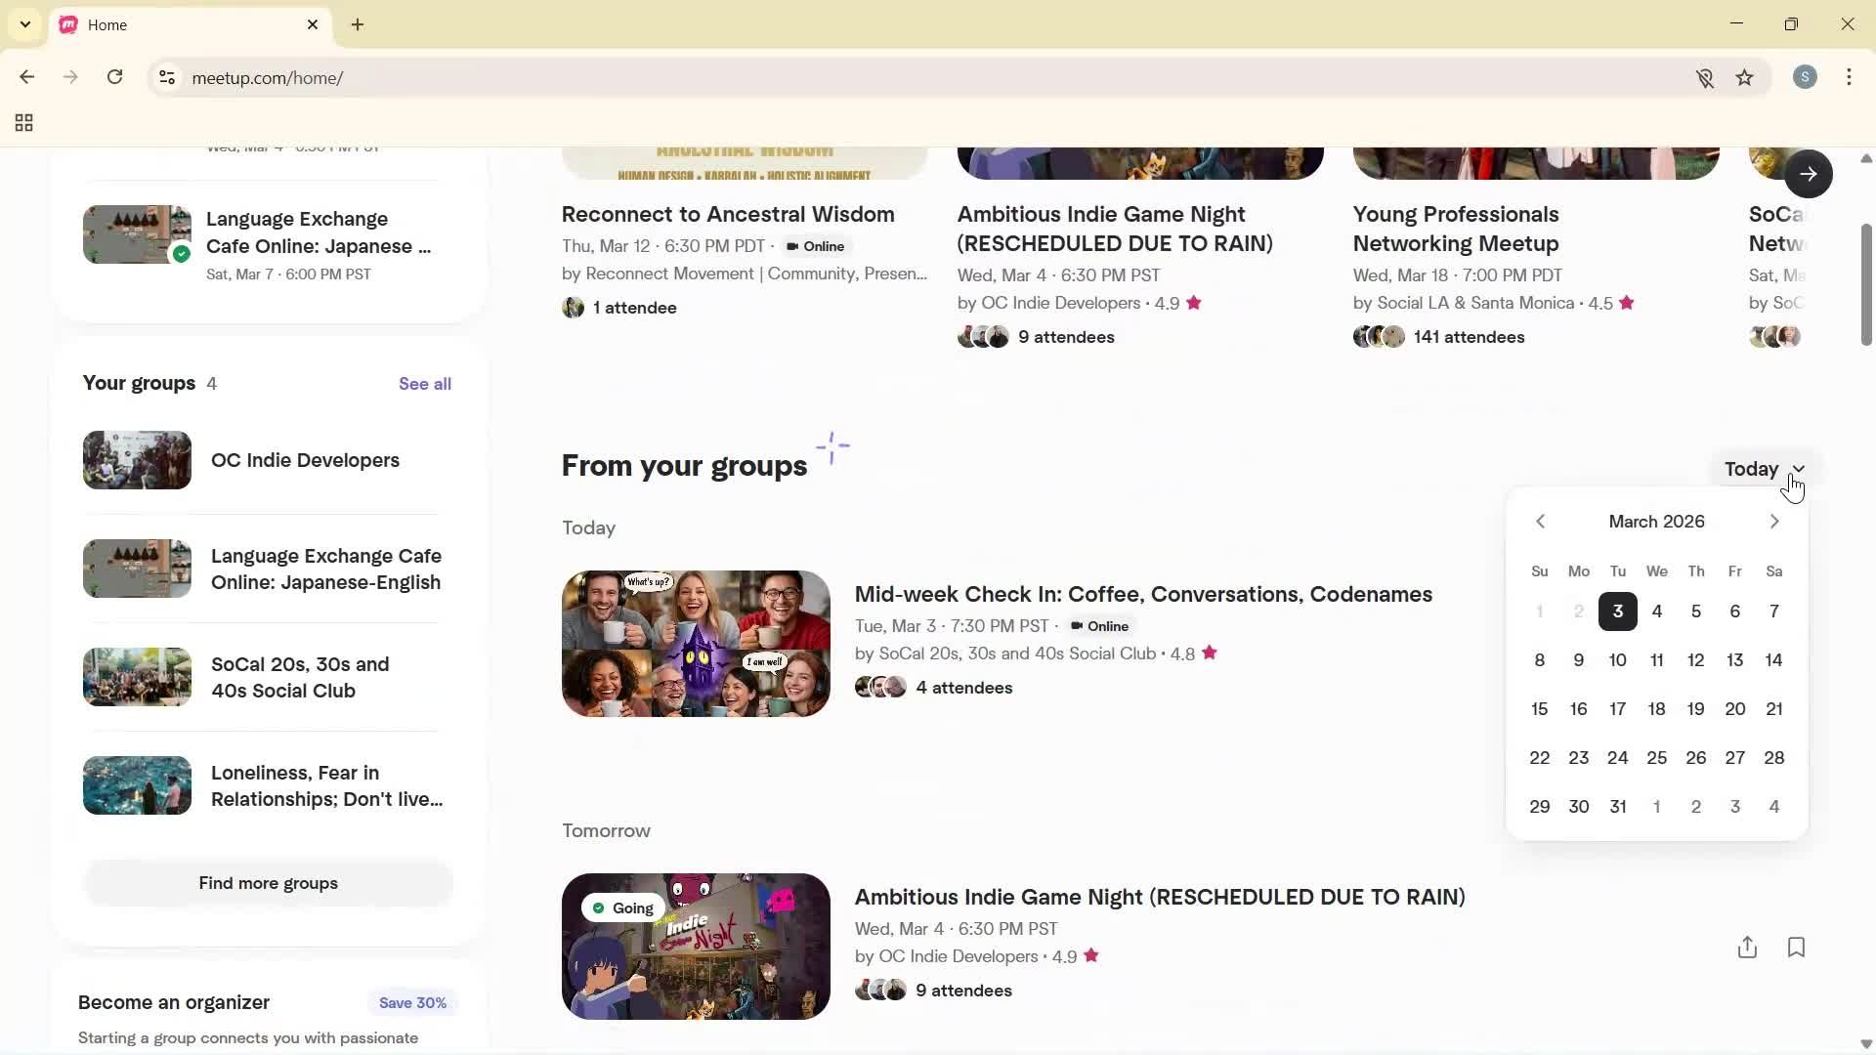Reload the current page
This screenshot has width=1876, height=1055.
(114, 77)
